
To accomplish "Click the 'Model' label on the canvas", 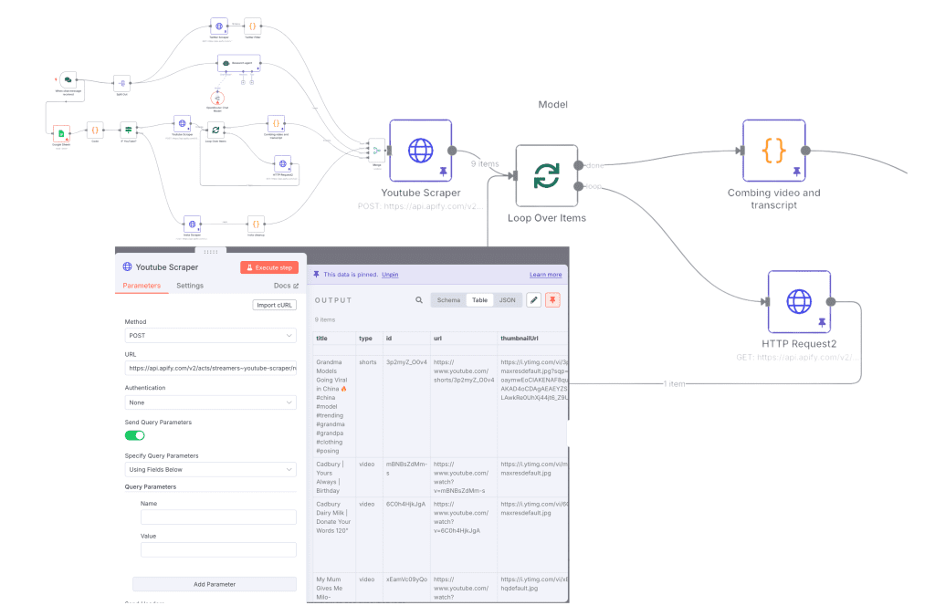I will 552,104.
